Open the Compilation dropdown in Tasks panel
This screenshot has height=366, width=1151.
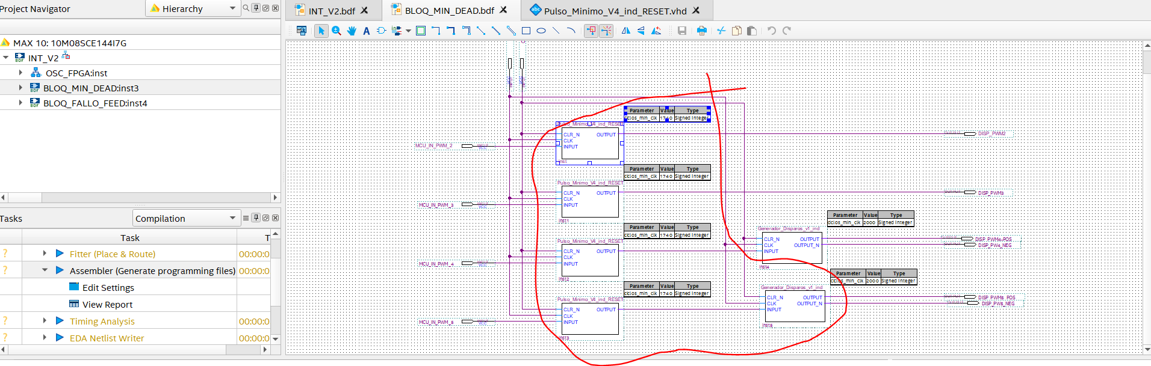pyautogui.click(x=186, y=218)
